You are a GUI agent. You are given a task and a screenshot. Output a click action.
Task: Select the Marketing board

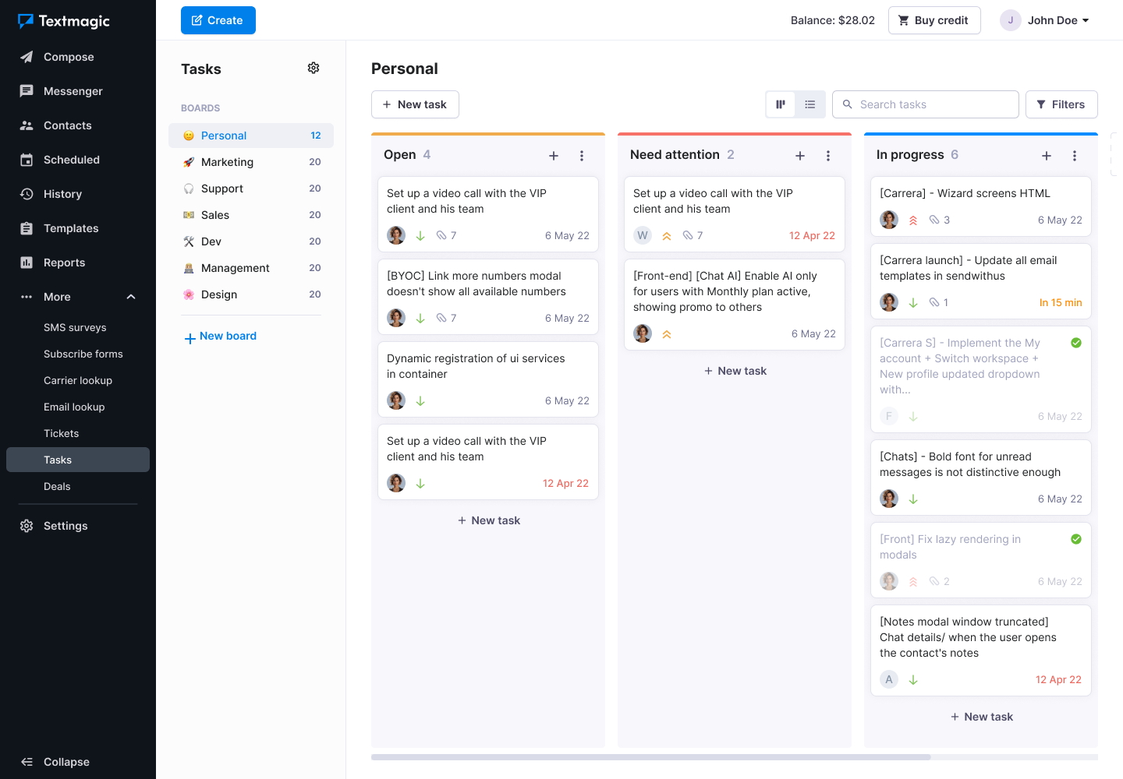(227, 162)
